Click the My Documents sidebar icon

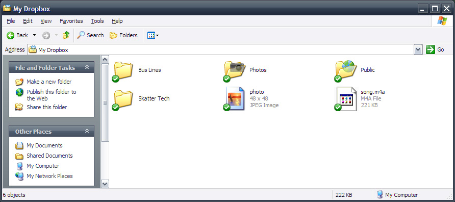(19, 145)
